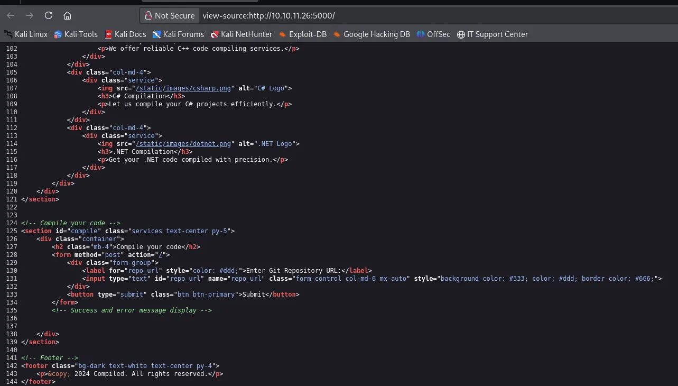Open the IT Support Center bookmark
678x386 pixels.
[493, 34]
